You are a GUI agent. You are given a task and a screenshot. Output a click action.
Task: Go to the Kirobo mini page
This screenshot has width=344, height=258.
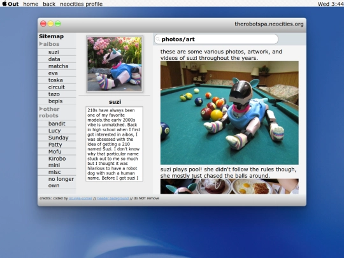coord(57,162)
